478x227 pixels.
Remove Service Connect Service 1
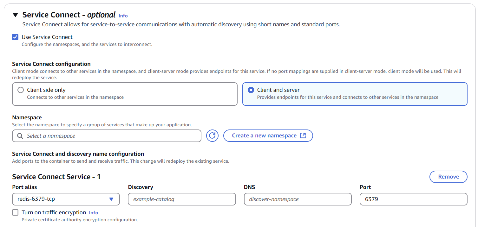point(448,177)
